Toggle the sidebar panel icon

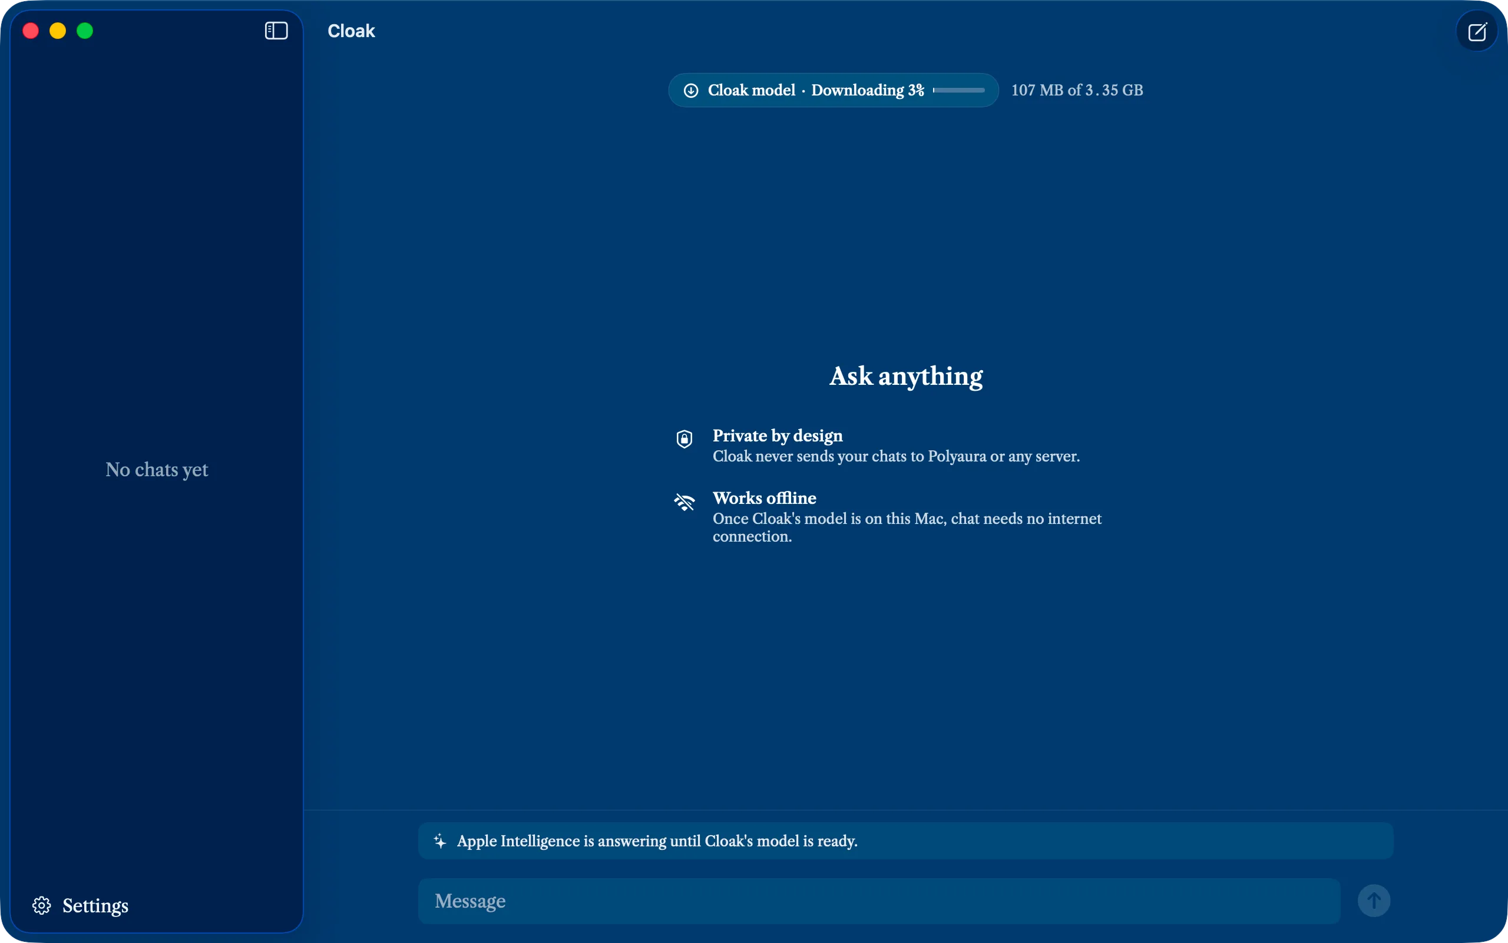point(276,31)
